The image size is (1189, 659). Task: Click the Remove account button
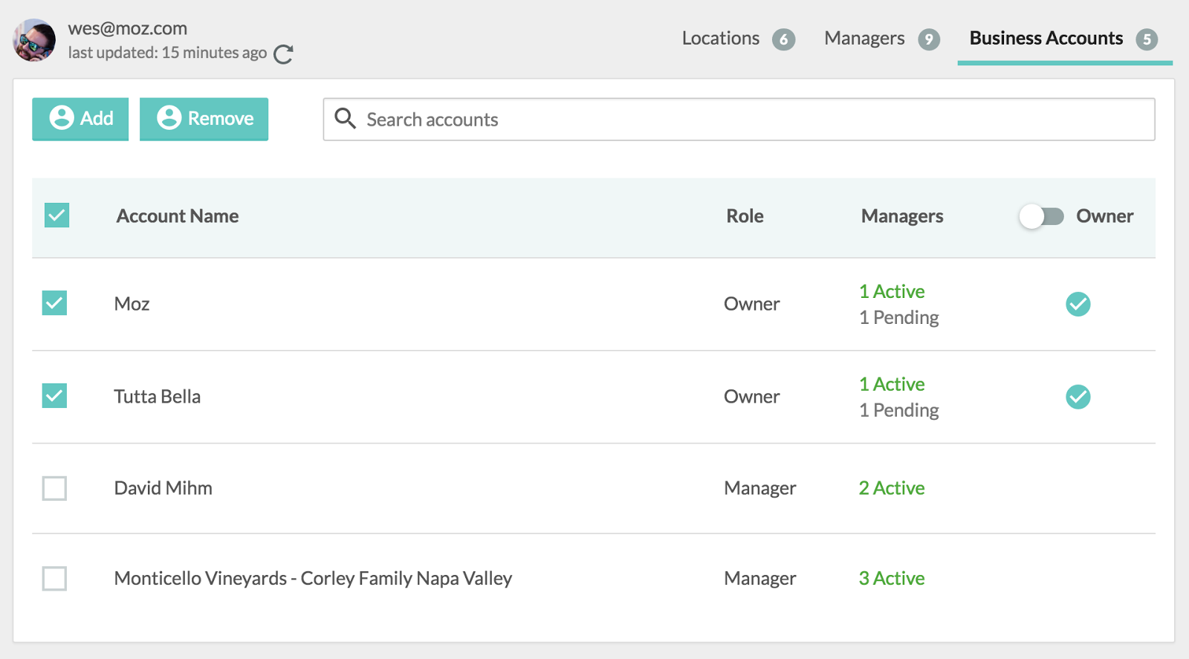coord(204,119)
